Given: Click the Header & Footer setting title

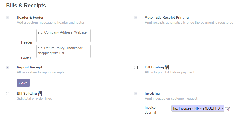Looking at the screenshot, I should (30, 18).
